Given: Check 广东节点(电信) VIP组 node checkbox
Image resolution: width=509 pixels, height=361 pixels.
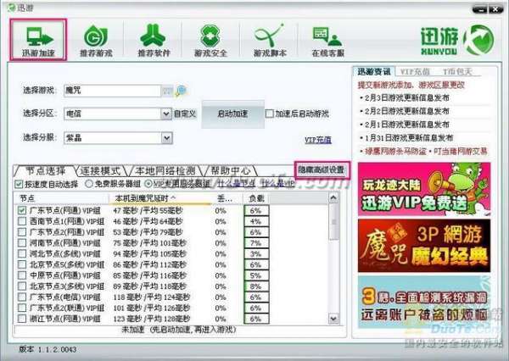Looking at the screenshot, I should (x=22, y=297).
